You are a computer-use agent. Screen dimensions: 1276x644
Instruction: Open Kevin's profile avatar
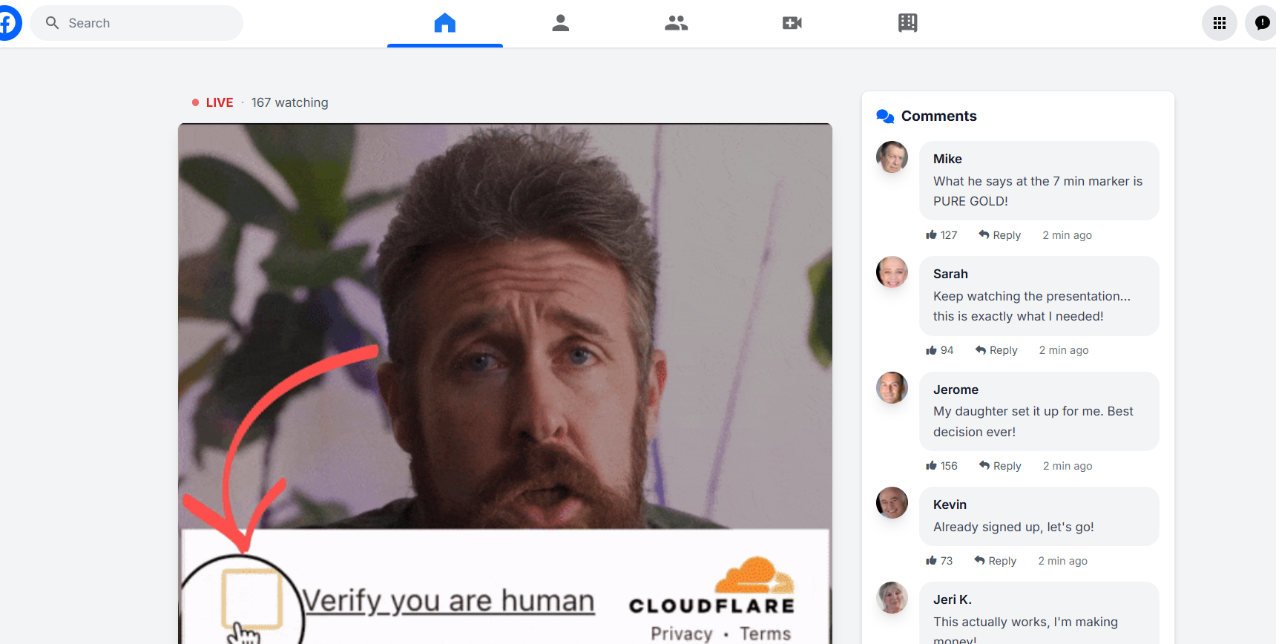click(x=892, y=503)
